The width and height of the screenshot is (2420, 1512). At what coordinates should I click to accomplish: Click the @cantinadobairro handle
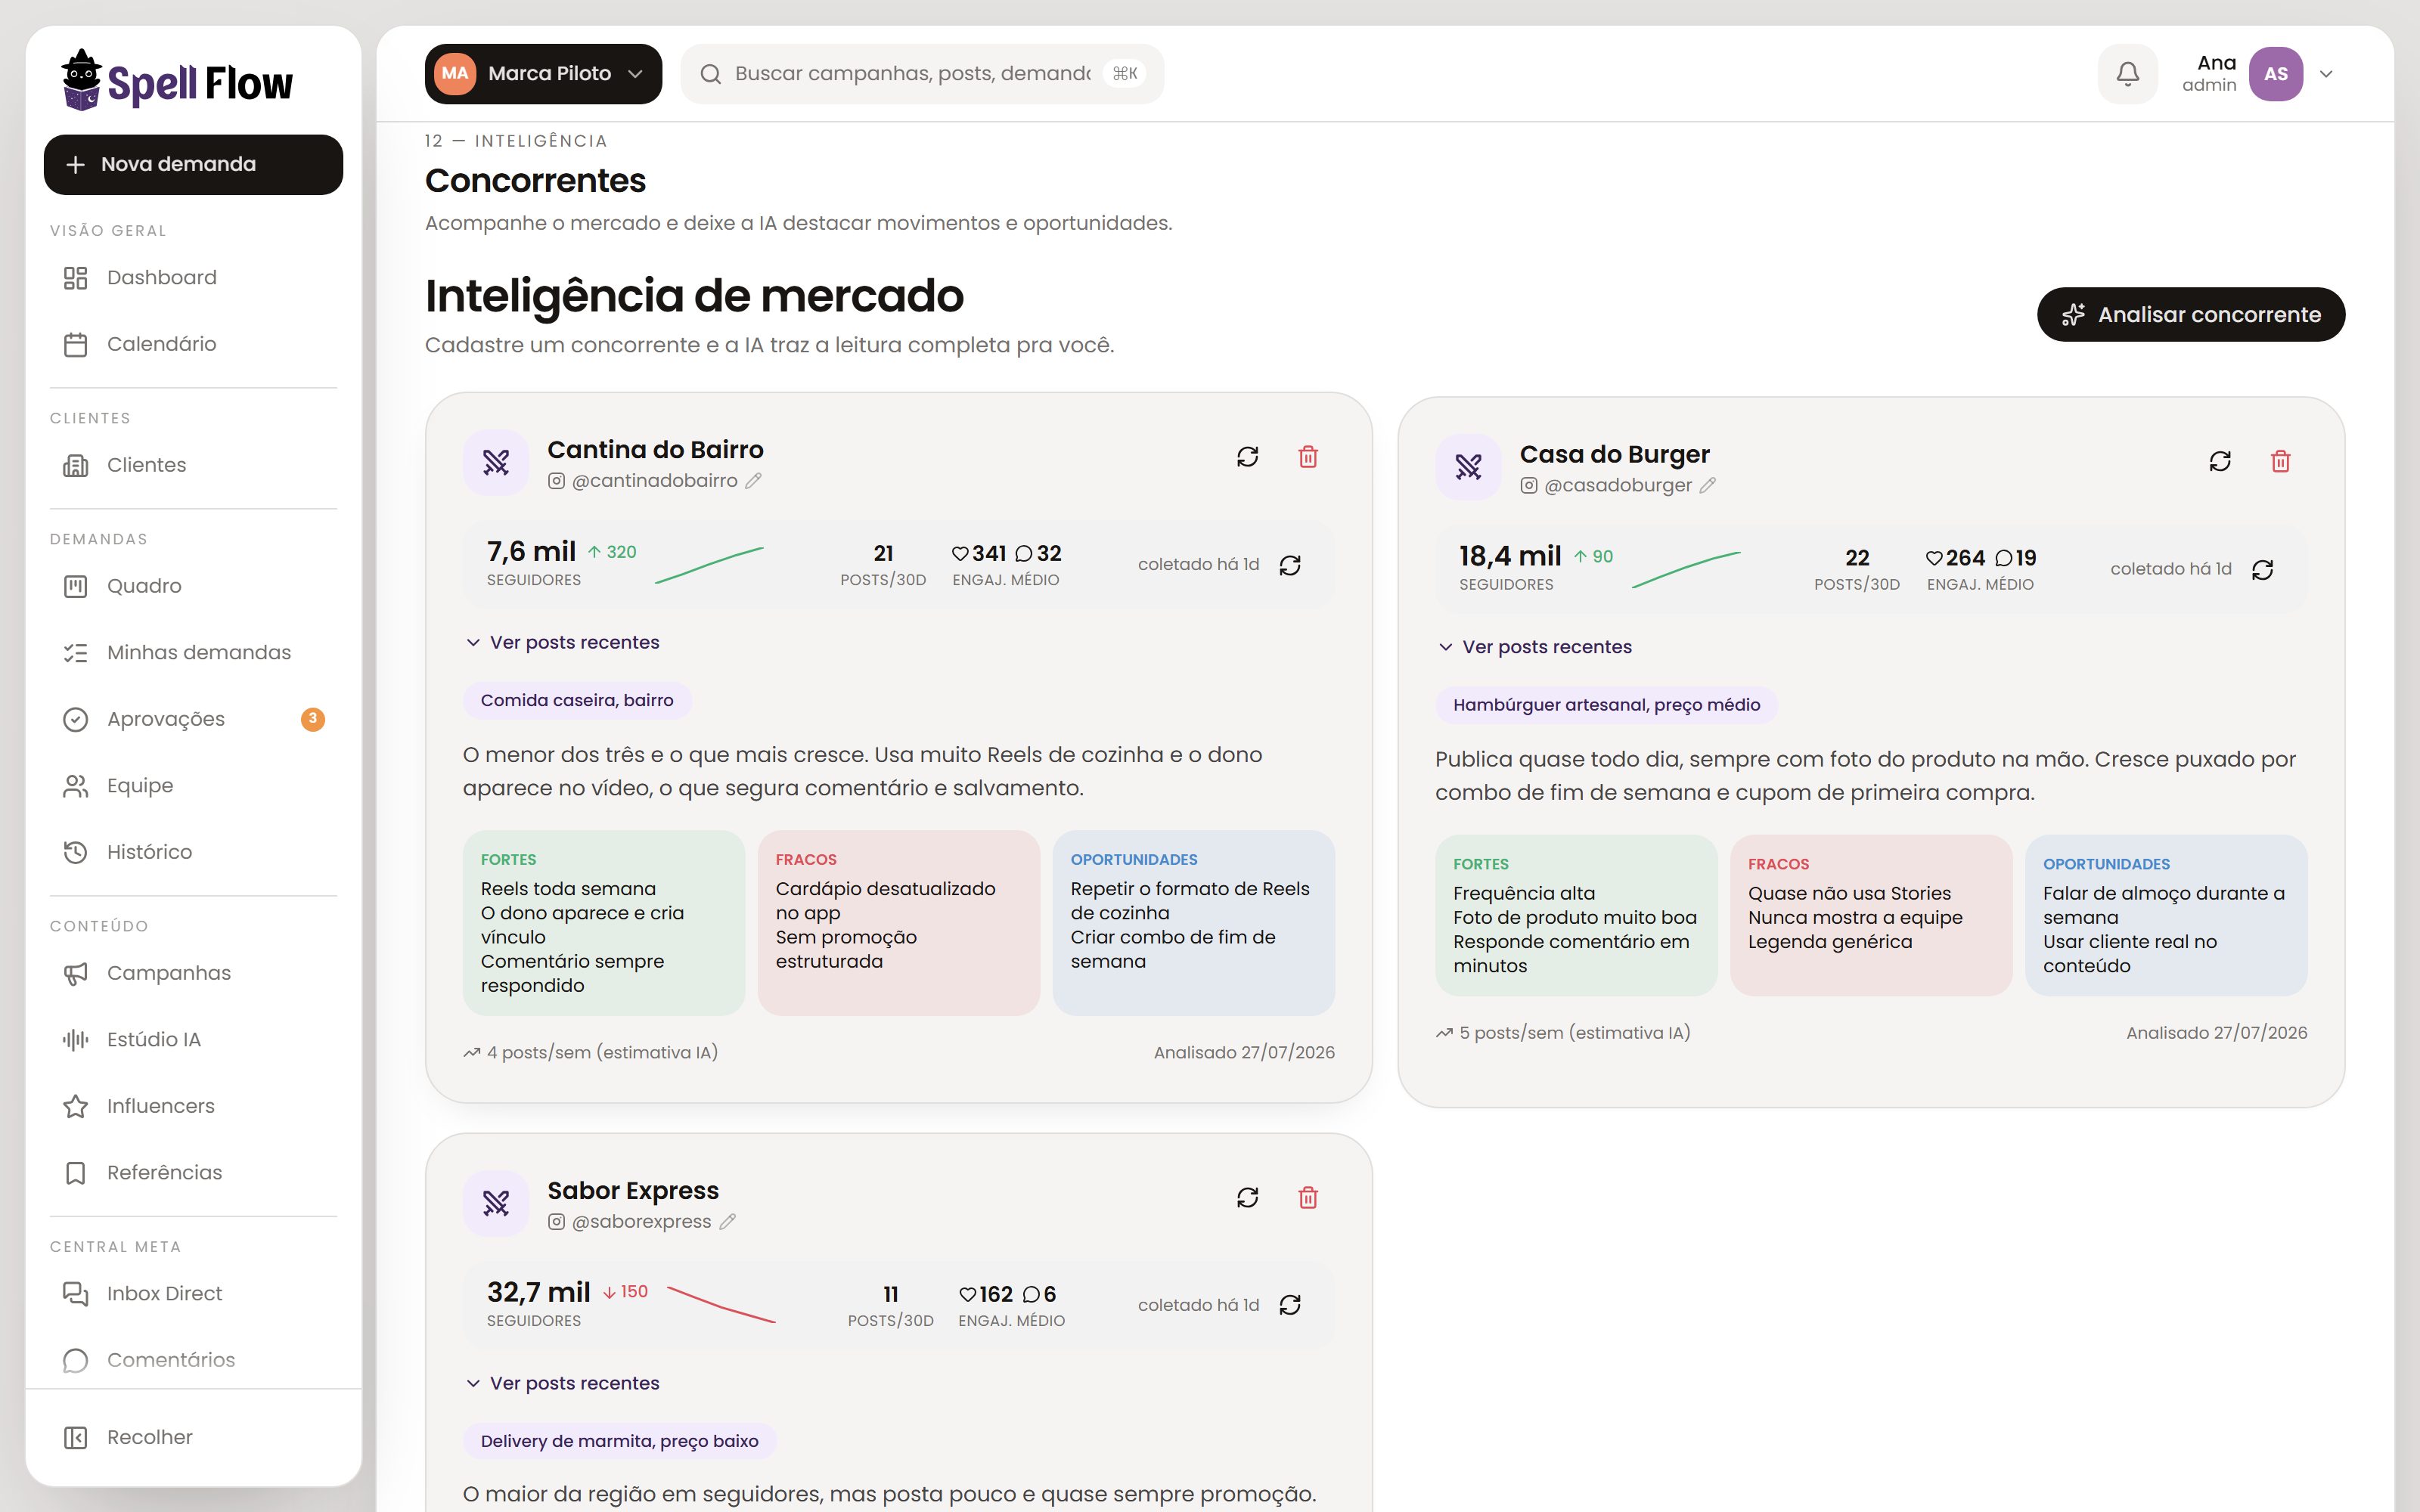click(x=654, y=481)
